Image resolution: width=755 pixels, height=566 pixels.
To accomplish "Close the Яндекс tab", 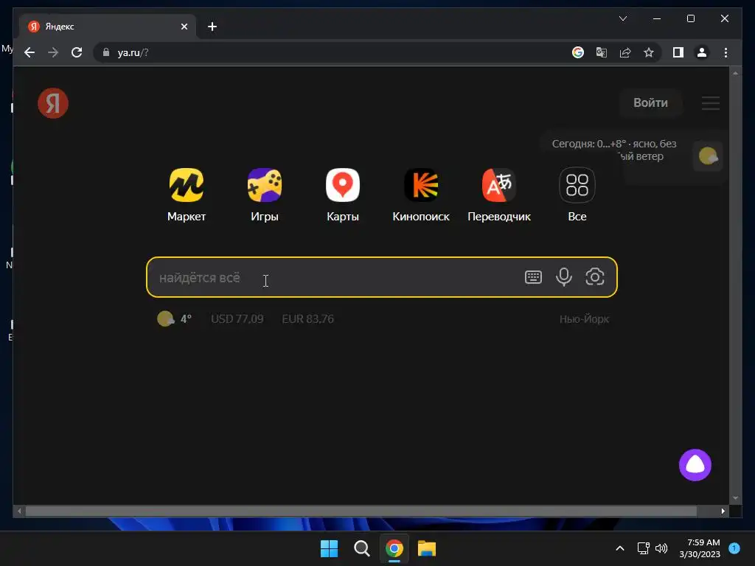I will pos(184,27).
